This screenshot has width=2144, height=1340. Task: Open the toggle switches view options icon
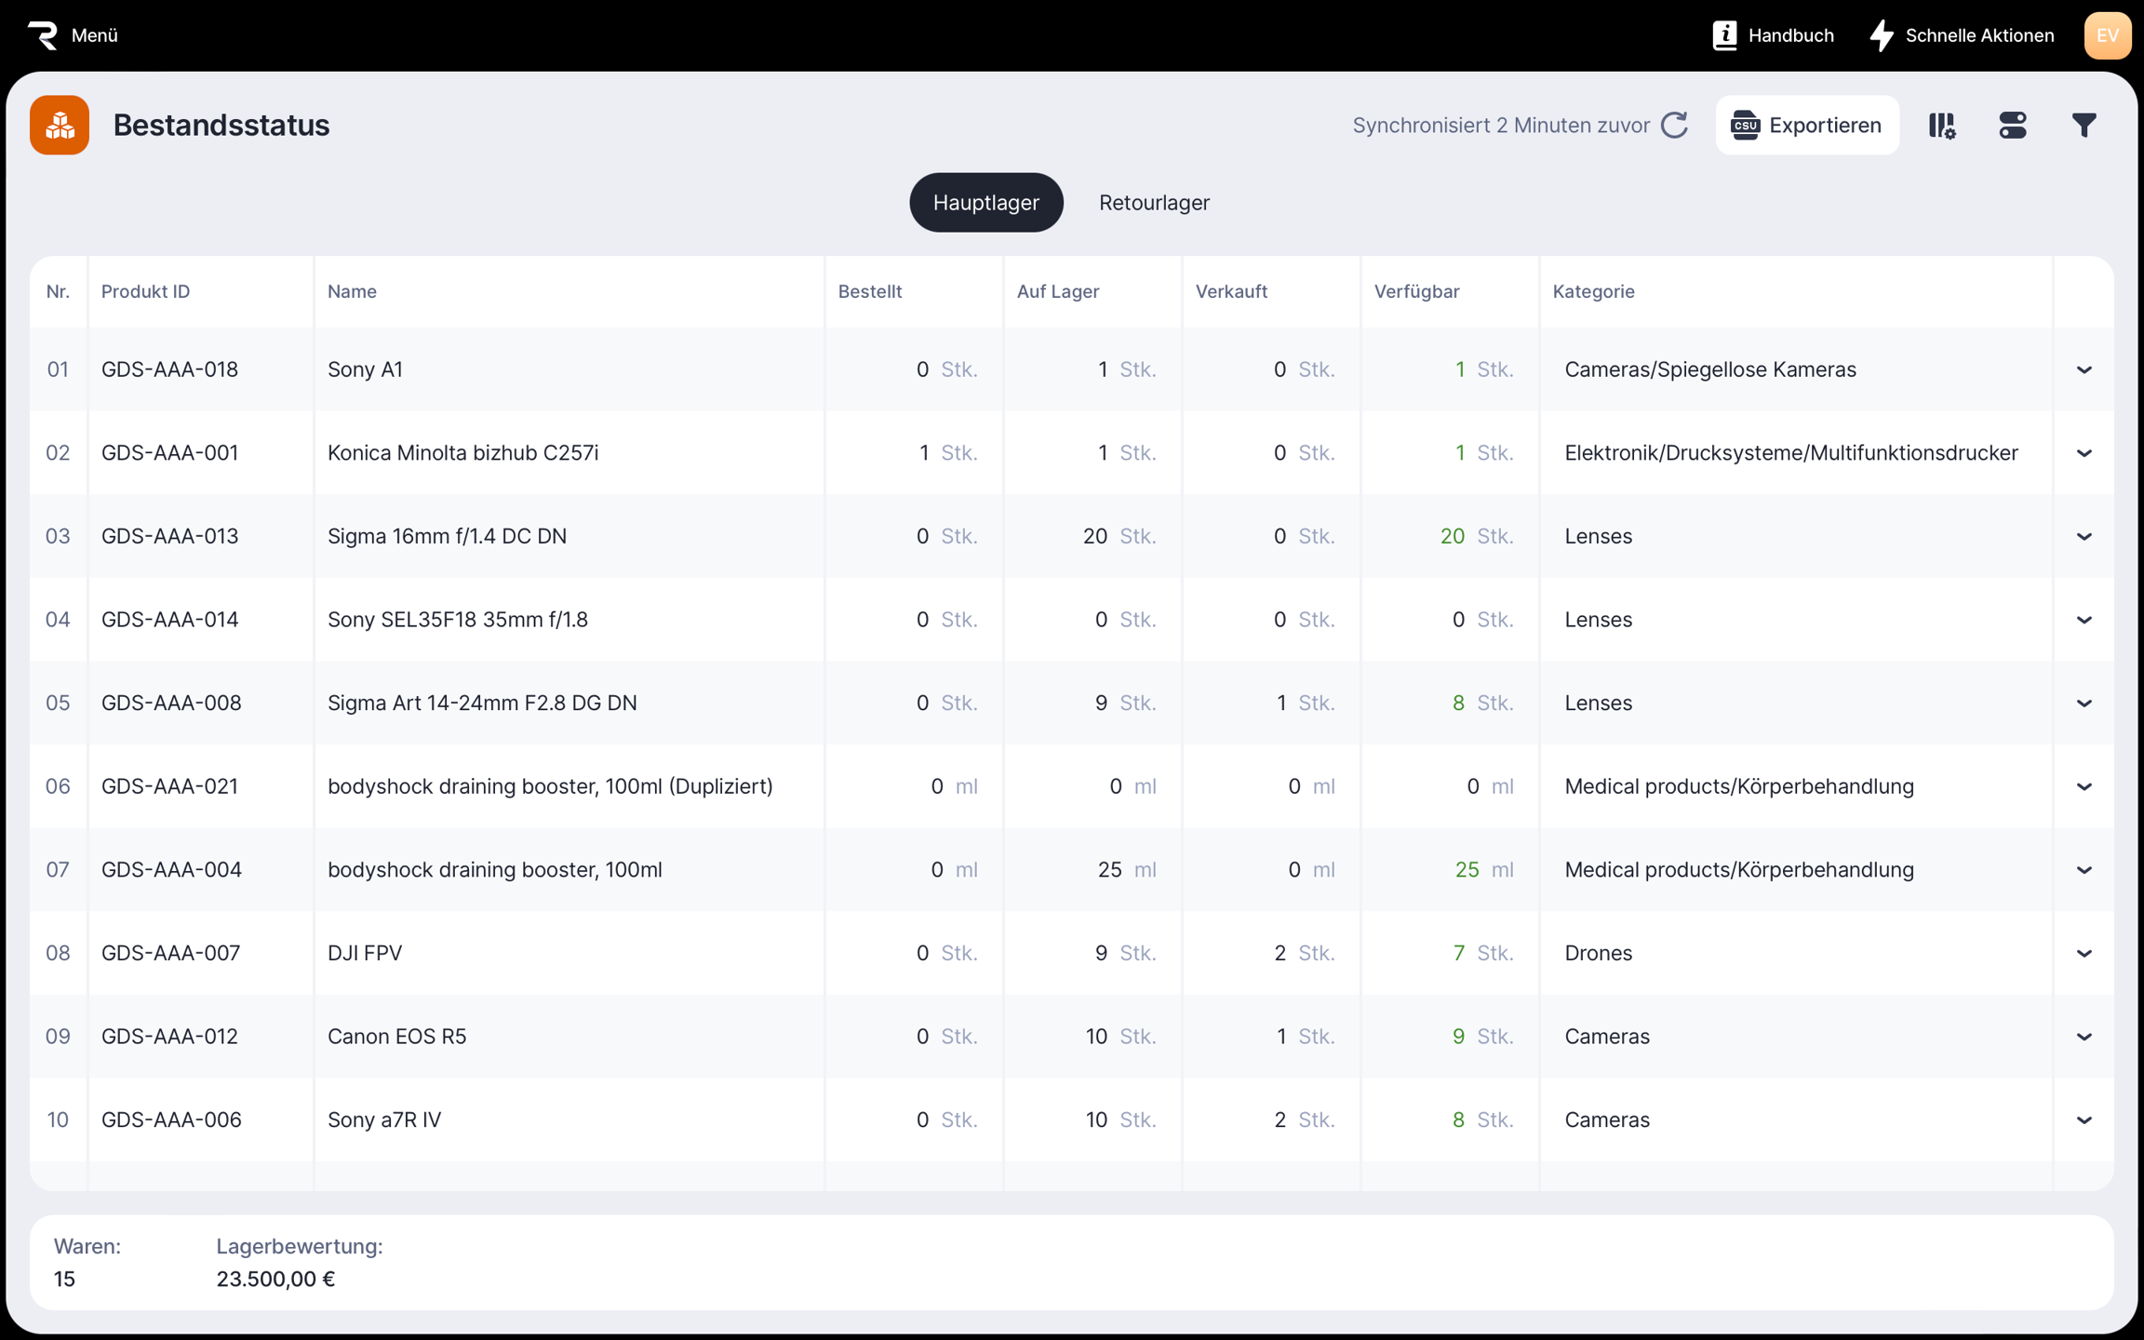point(2013,125)
